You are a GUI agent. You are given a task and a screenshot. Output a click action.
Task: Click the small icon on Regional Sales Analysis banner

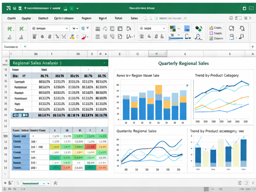click(104, 63)
